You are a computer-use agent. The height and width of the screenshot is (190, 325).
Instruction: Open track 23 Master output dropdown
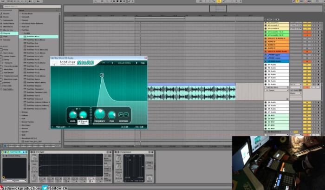click(296, 93)
